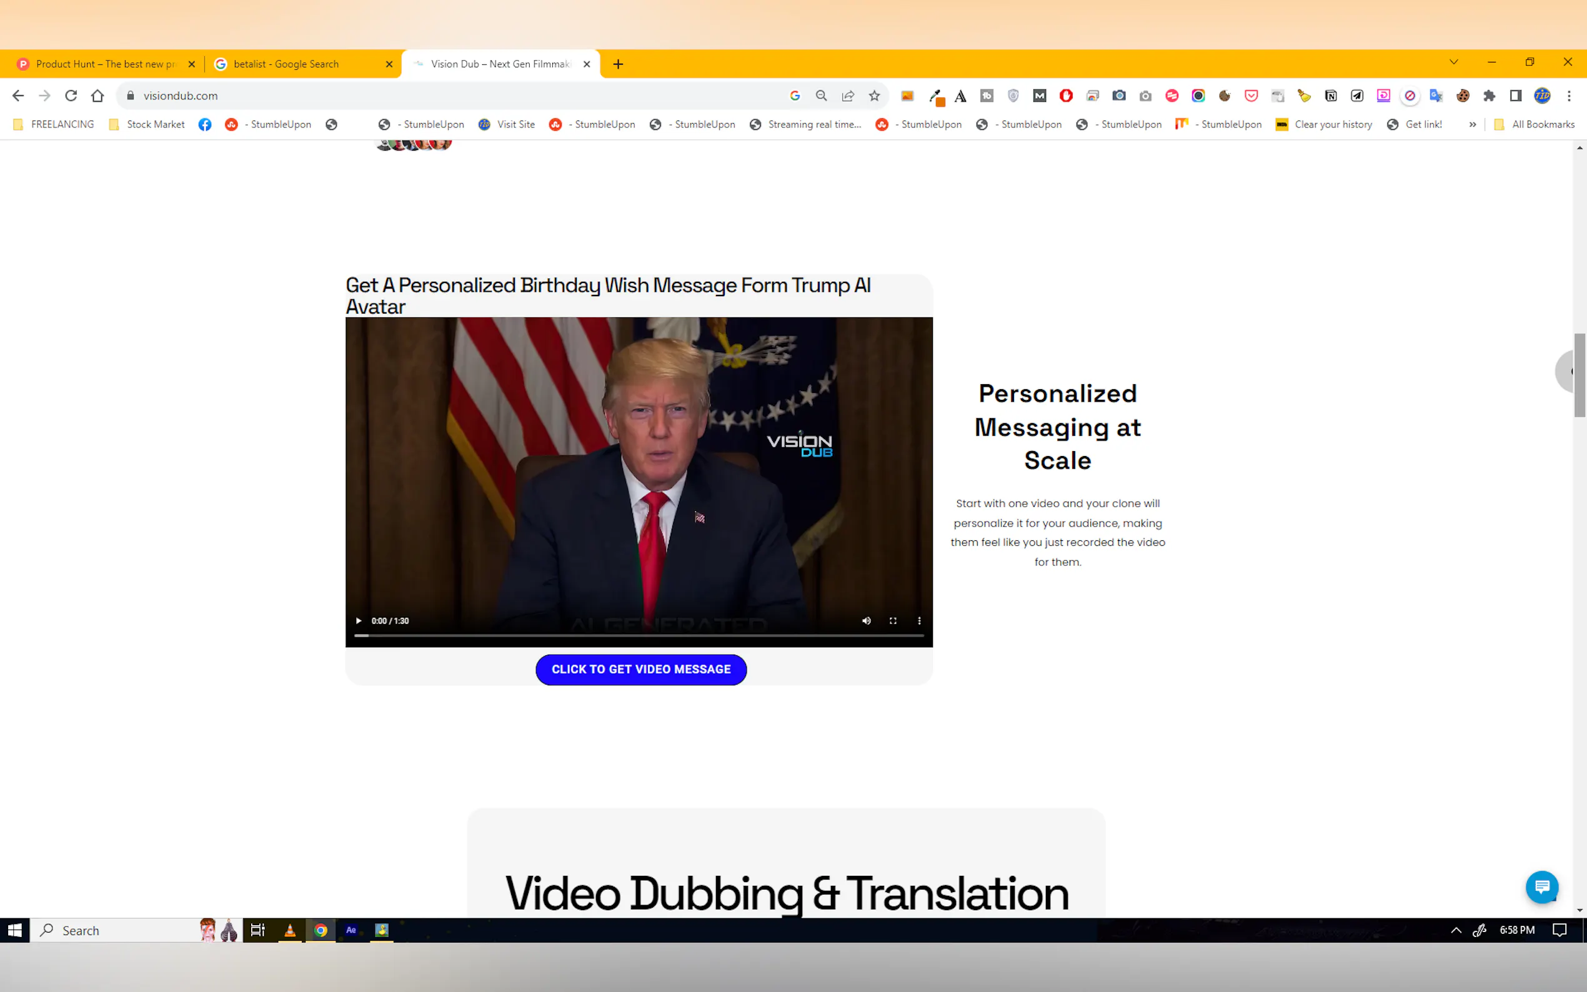The width and height of the screenshot is (1587, 992).
Task: Click the video progress bar
Action: 639,635
